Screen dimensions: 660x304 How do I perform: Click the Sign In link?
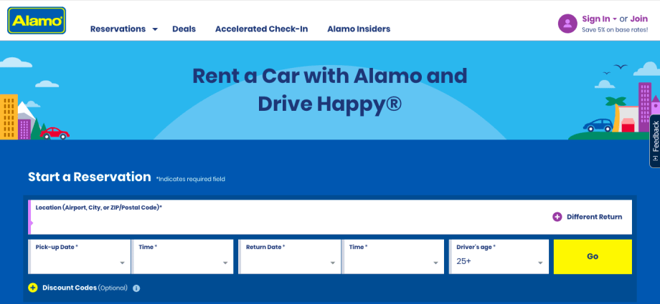pos(595,19)
